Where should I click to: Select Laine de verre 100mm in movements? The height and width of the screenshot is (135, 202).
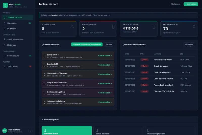coord(163,79)
